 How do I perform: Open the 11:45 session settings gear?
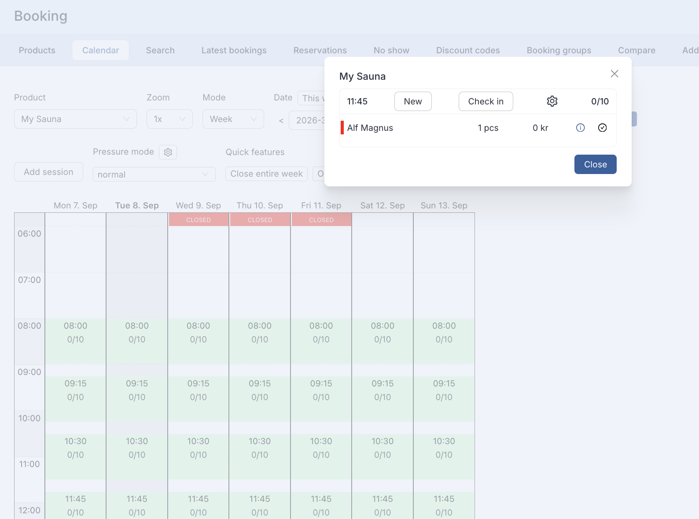552,101
